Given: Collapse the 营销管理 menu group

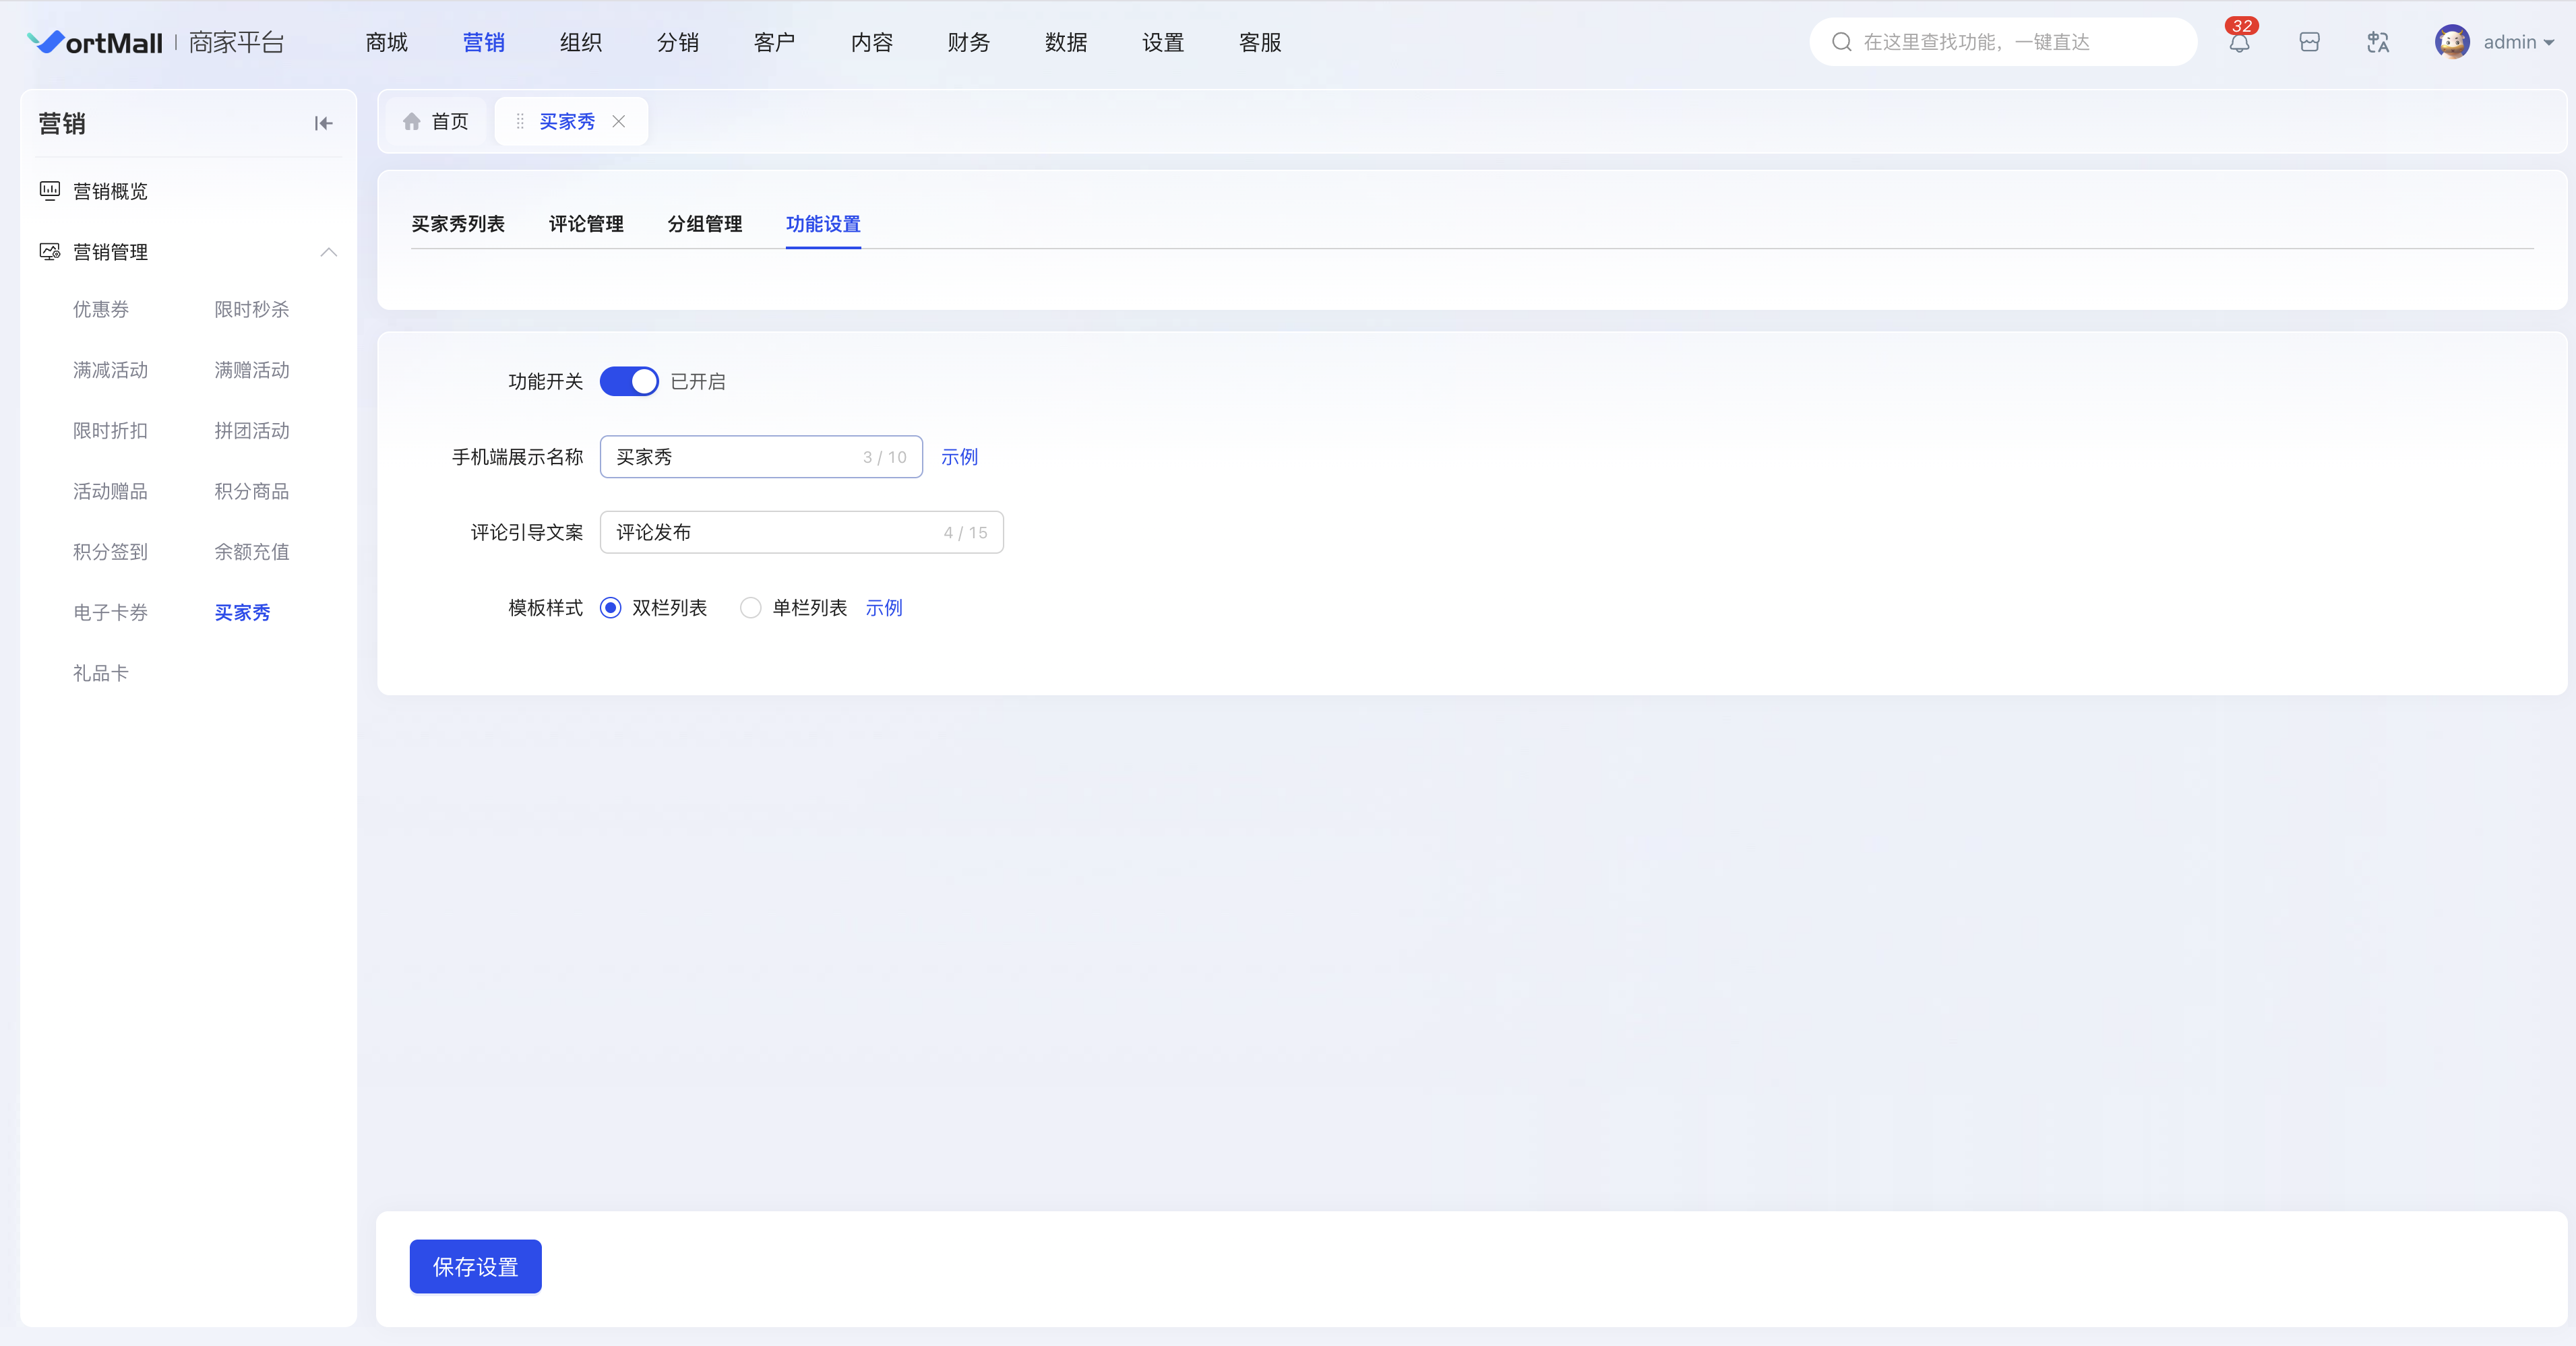Looking at the screenshot, I should pos(328,252).
